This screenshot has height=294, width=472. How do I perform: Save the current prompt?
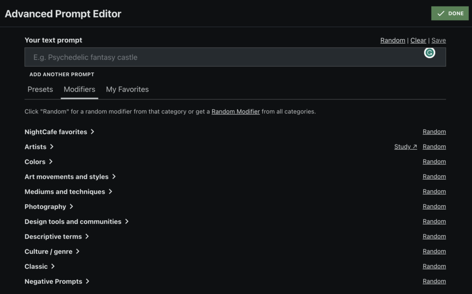tap(438, 40)
